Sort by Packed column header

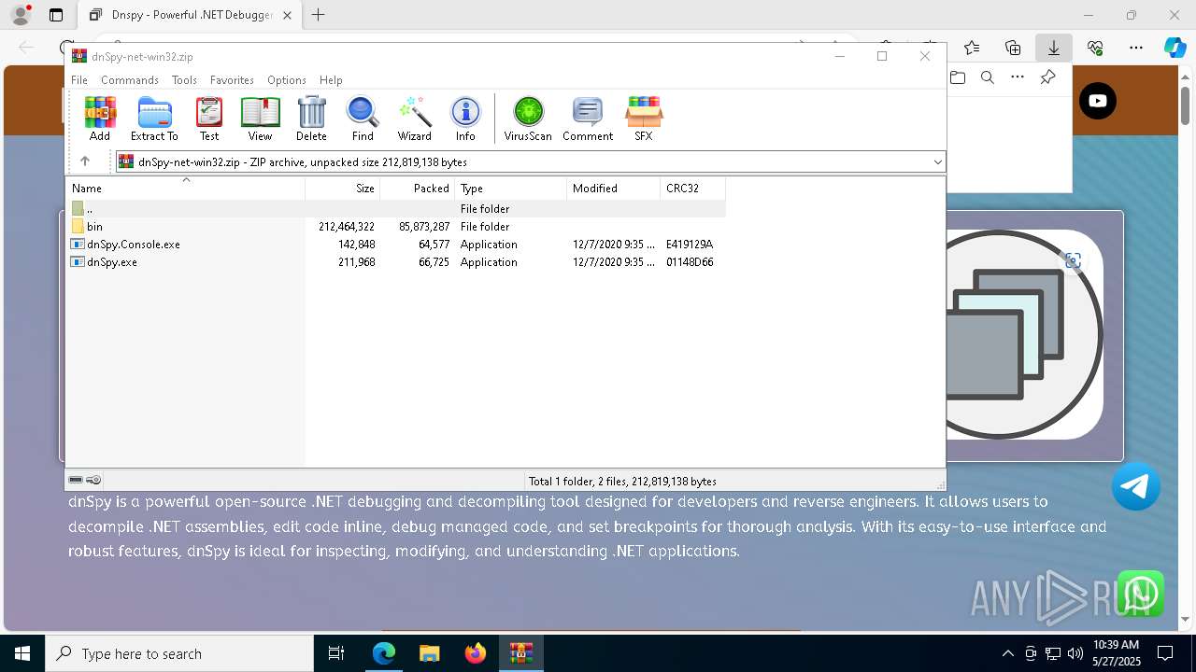pos(418,189)
